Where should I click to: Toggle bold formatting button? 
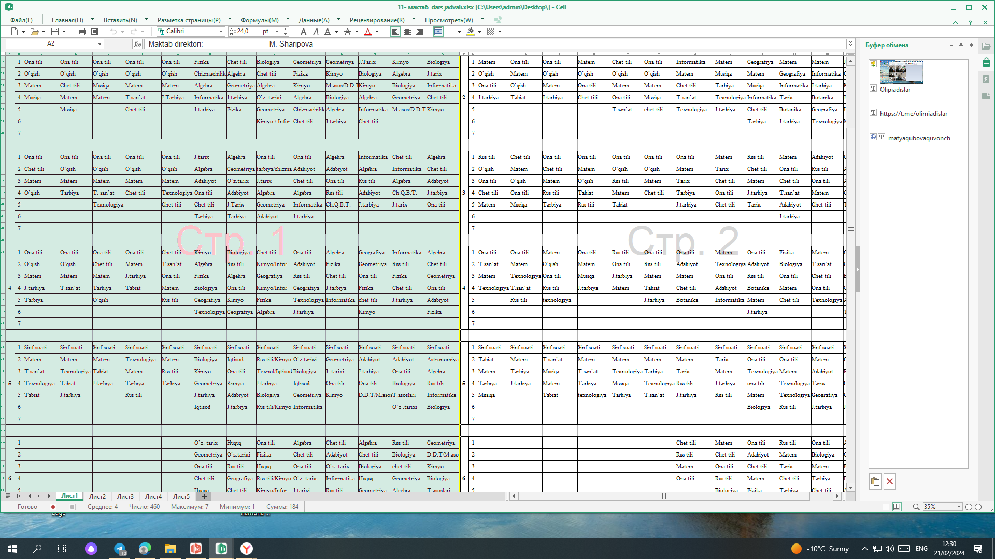304,32
